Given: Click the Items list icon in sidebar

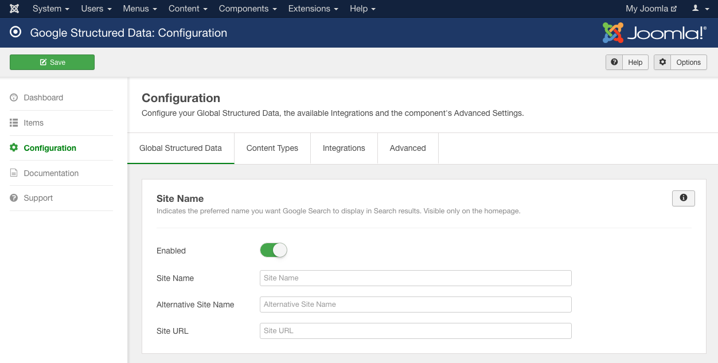Looking at the screenshot, I should 14,123.
